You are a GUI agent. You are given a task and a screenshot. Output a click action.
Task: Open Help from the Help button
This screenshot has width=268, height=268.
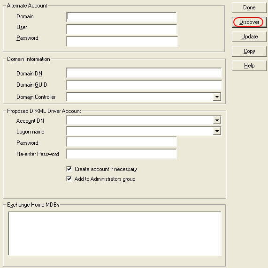click(x=249, y=66)
